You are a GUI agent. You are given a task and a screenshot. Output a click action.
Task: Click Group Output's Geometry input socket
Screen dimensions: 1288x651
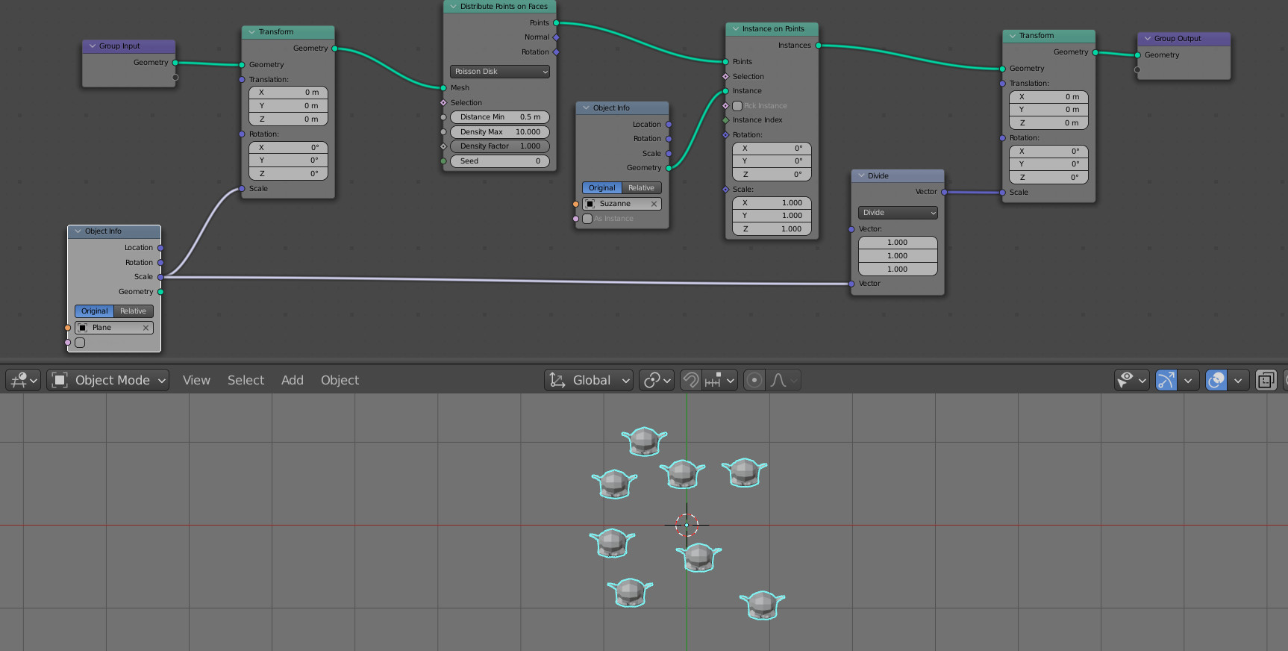[1137, 55]
